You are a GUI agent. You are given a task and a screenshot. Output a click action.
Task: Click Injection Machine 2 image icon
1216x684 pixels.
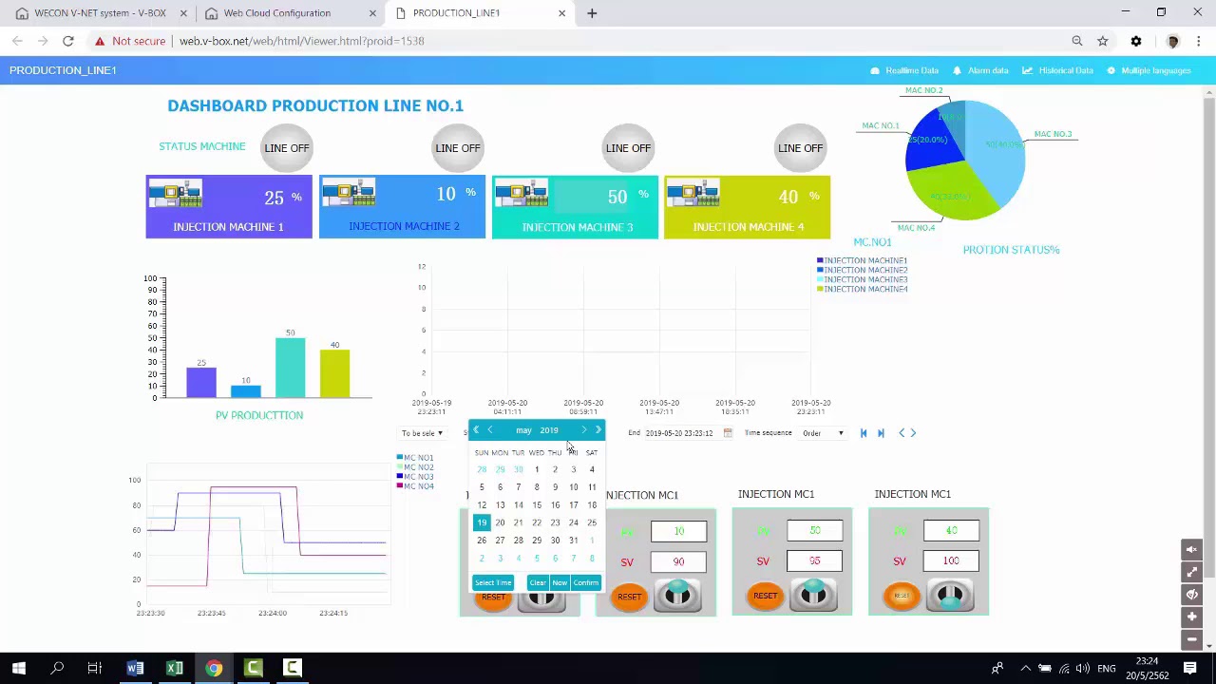349,194
